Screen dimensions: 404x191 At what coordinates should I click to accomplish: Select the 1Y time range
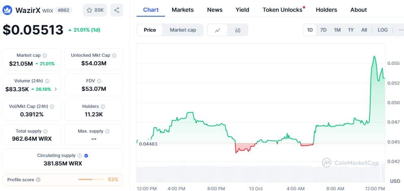click(x=350, y=30)
